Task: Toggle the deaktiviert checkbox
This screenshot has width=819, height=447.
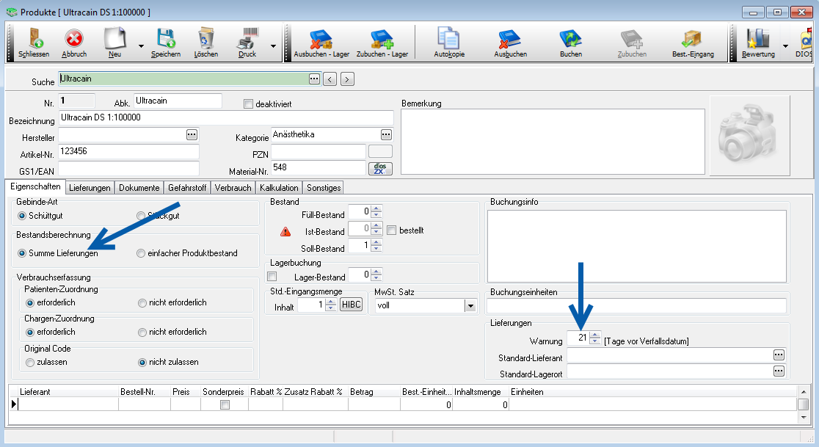Action: (x=249, y=104)
